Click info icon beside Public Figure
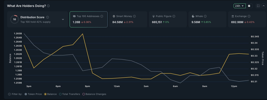Screen dimensions: 267x100 [x=174, y=16]
